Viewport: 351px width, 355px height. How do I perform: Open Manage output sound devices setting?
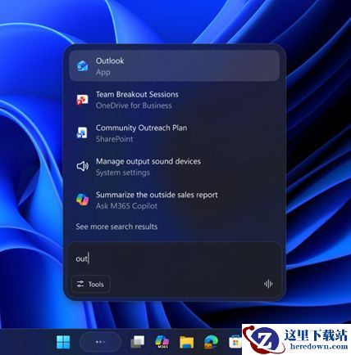(x=175, y=167)
